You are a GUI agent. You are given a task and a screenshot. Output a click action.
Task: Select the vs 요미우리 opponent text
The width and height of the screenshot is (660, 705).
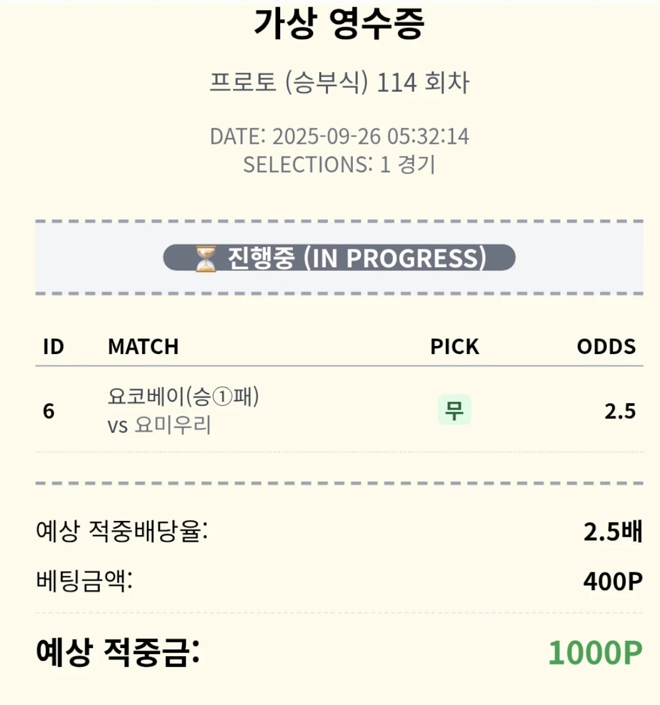[159, 425]
